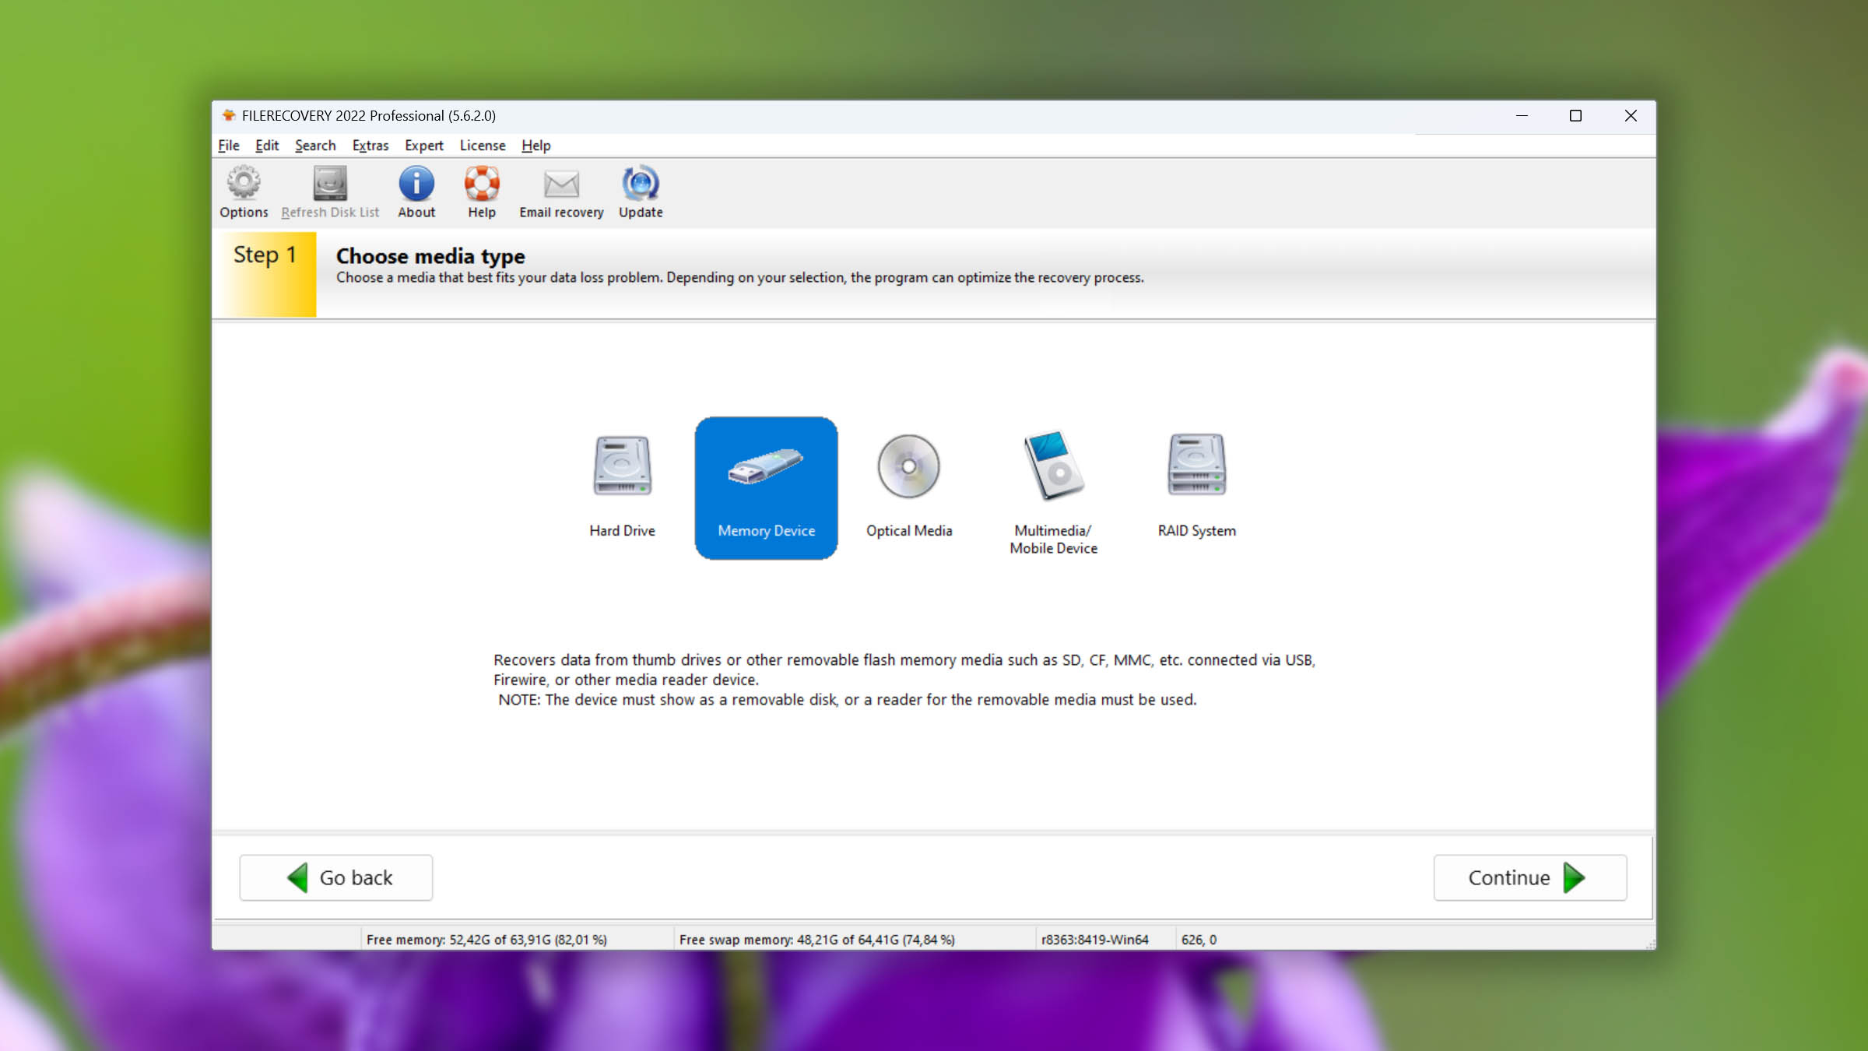Click the '626, 0' status bar value

(x=1199, y=940)
